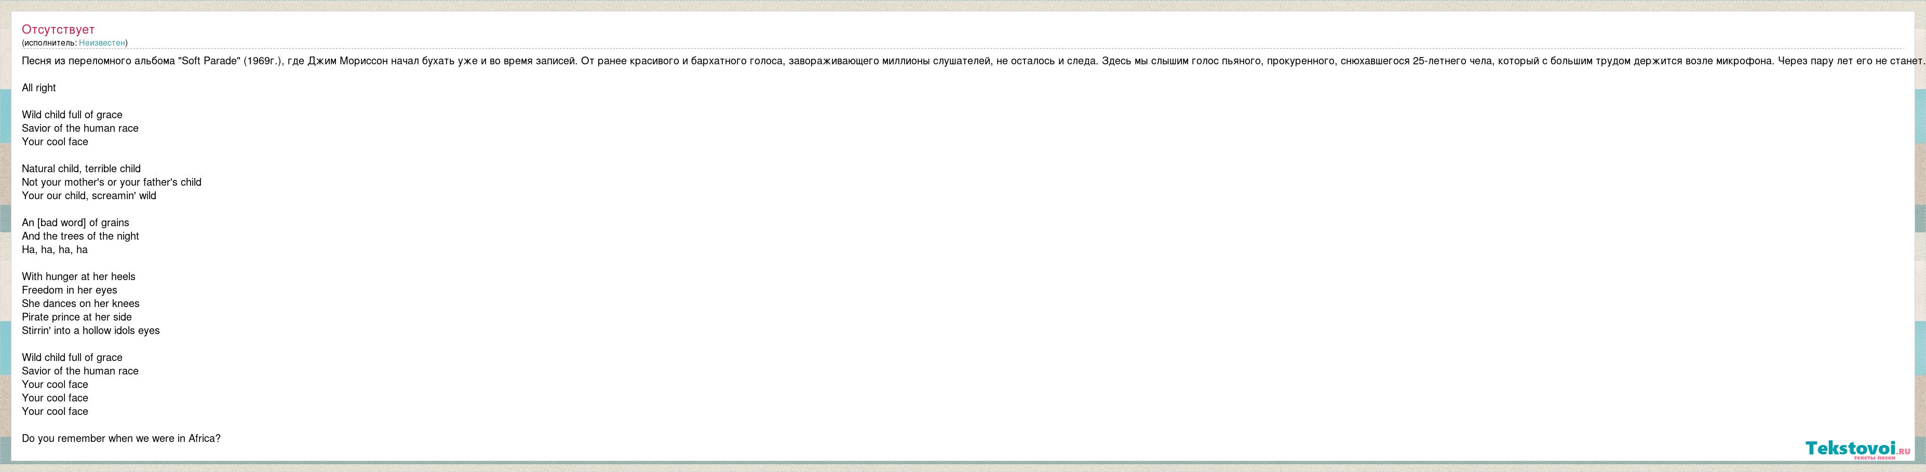The width and height of the screenshot is (1926, 472).
Task: Select lyric 'An [bad word] of grains'
Action: point(75,223)
